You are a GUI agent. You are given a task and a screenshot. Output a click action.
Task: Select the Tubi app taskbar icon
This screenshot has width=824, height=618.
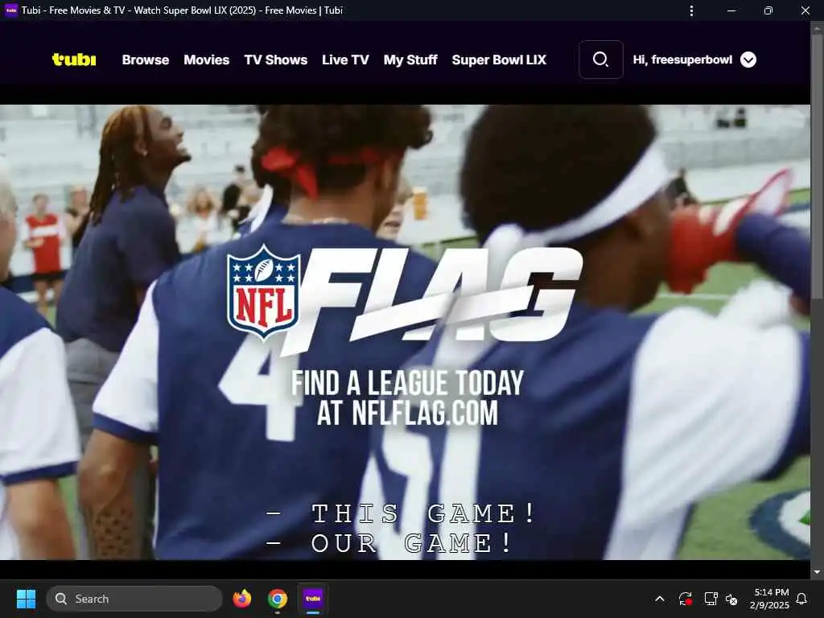pos(313,599)
